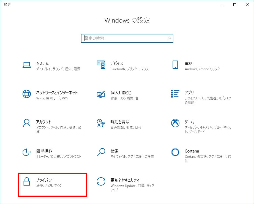254x204 pixels.
Task: Click the text マイ ファイル、アクセス許可の検索
Action: point(132,157)
